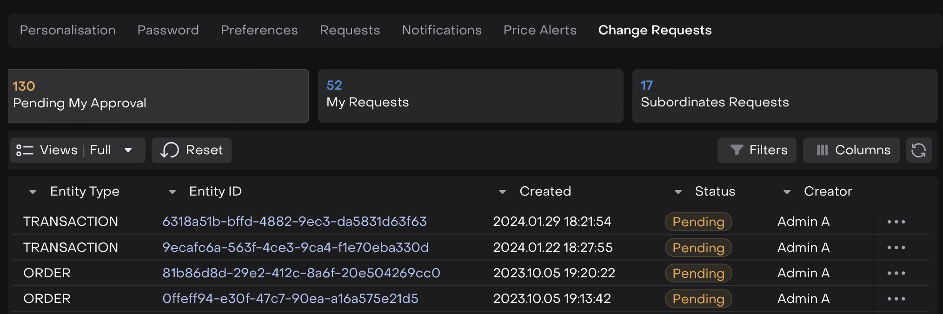Open the Filters funnel button
This screenshot has width=943, height=314.
[757, 150]
